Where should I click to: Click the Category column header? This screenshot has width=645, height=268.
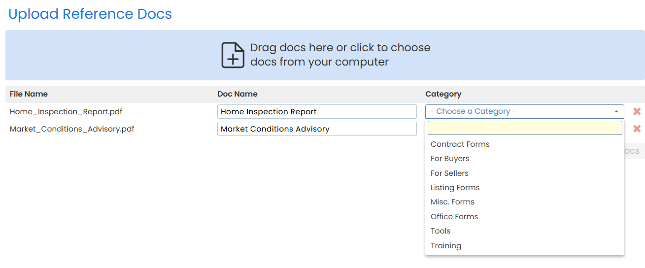(443, 94)
